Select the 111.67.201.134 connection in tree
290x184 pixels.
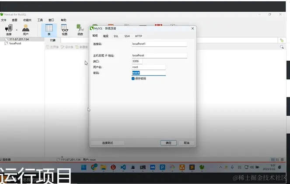[19, 39]
